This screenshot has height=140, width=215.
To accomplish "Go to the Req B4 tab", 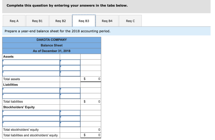I will pos(107,21).
